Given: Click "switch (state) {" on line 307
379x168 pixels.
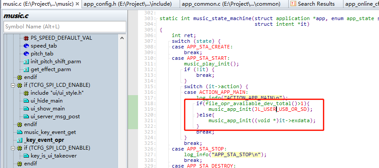Looking at the screenshot, I should pos(196,41).
